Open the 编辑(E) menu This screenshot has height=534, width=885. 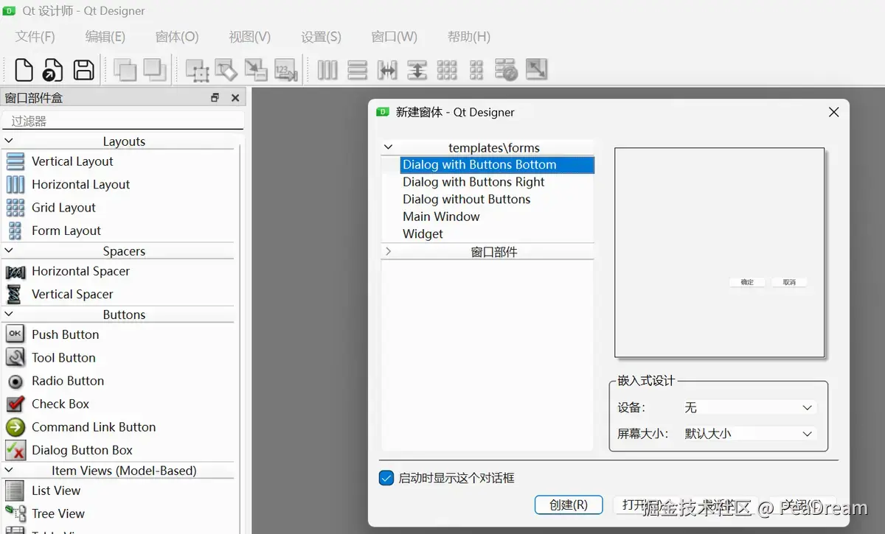click(105, 36)
